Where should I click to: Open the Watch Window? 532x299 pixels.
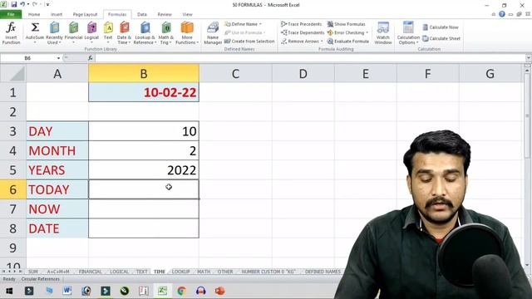(x=383, y=33)
